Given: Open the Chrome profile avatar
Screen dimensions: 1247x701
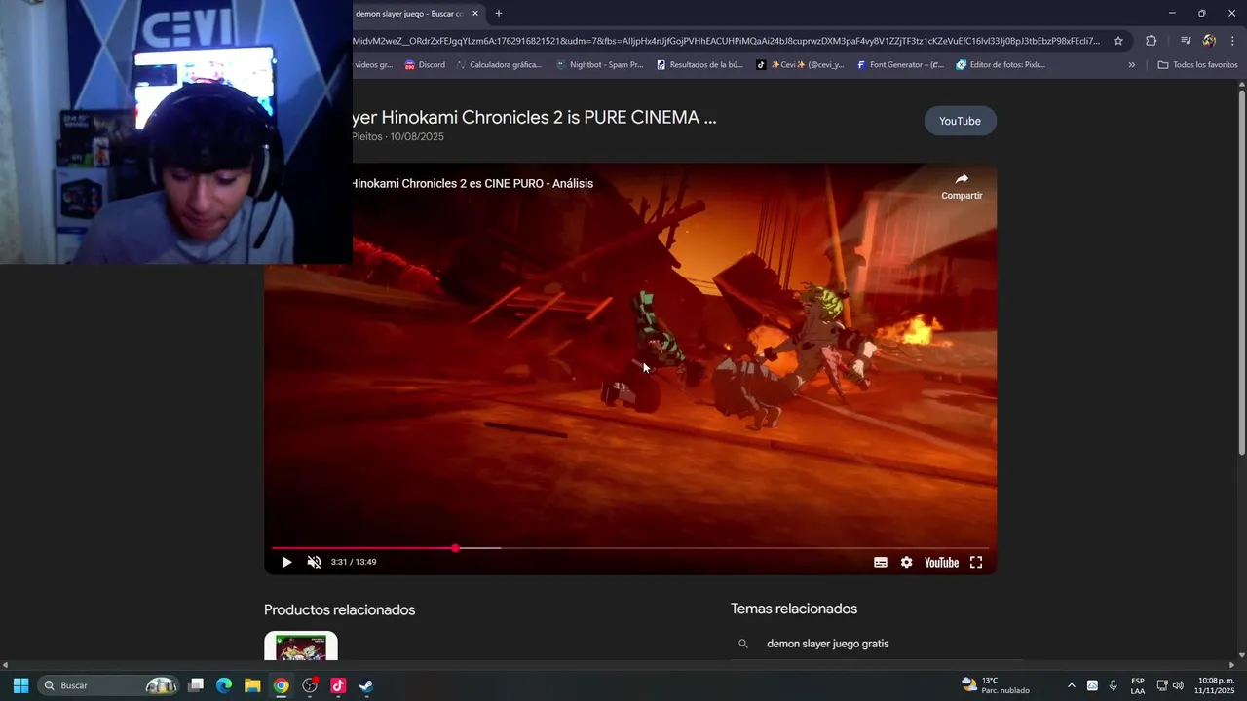Looking at the screenshot, I should tap(1209, 41).
